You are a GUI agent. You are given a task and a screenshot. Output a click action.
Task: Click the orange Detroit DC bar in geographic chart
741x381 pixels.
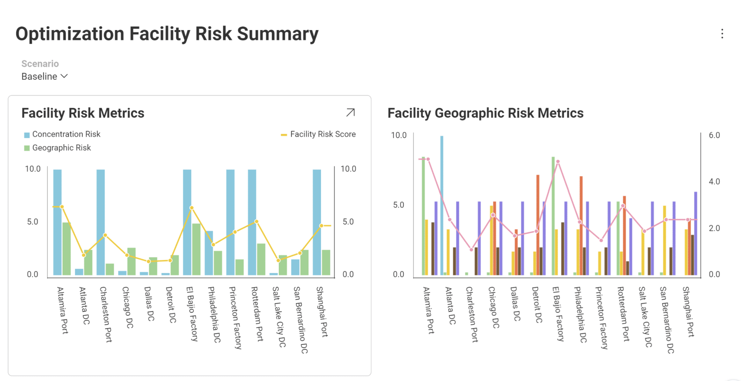(x=538, y=225)
